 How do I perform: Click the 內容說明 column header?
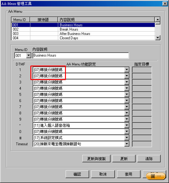coord(106,19)
